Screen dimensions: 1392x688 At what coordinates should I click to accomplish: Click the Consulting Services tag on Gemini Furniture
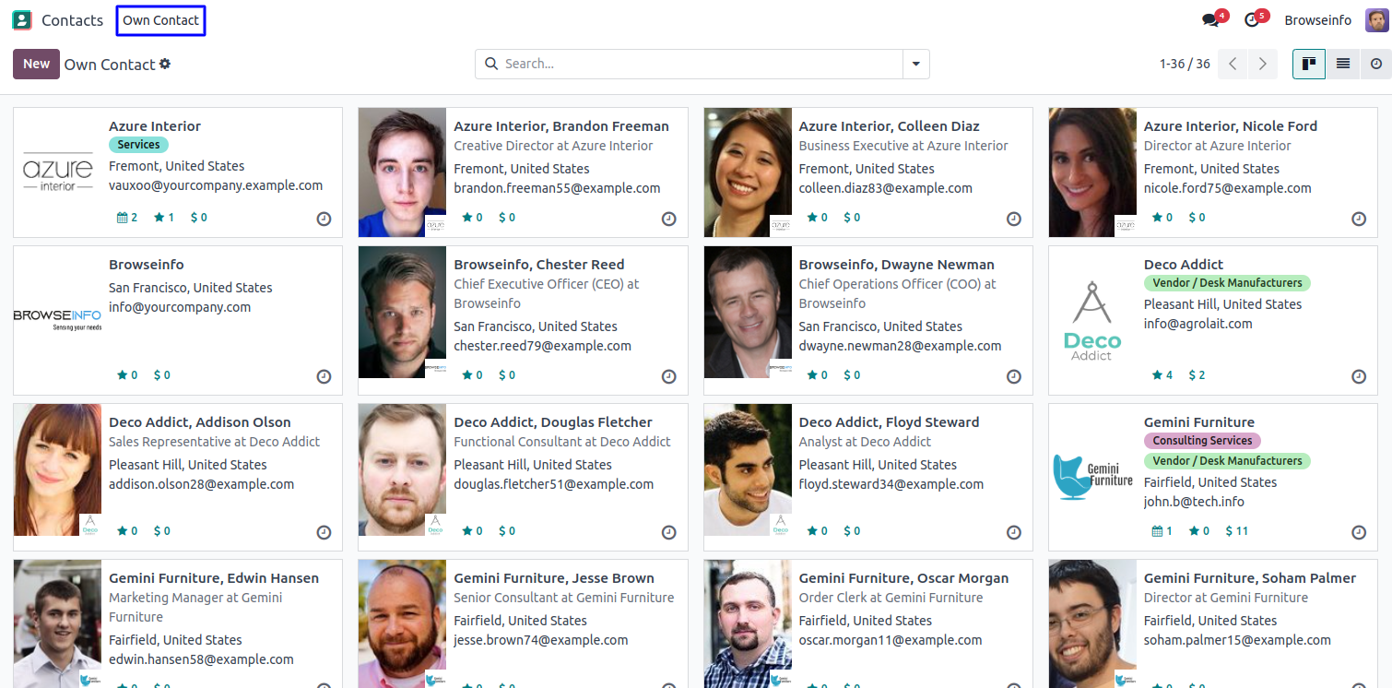coord(1201,441)
